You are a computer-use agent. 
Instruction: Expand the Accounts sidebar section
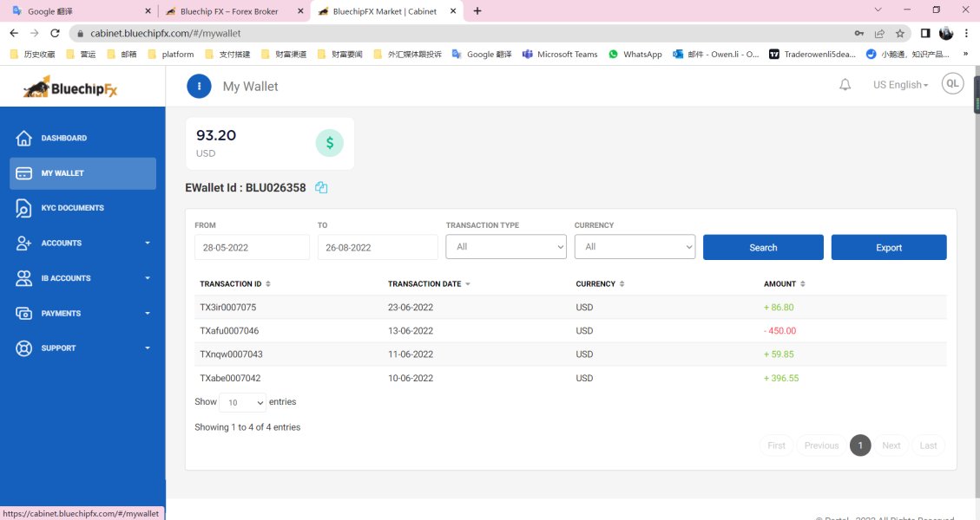click(82, 244)
